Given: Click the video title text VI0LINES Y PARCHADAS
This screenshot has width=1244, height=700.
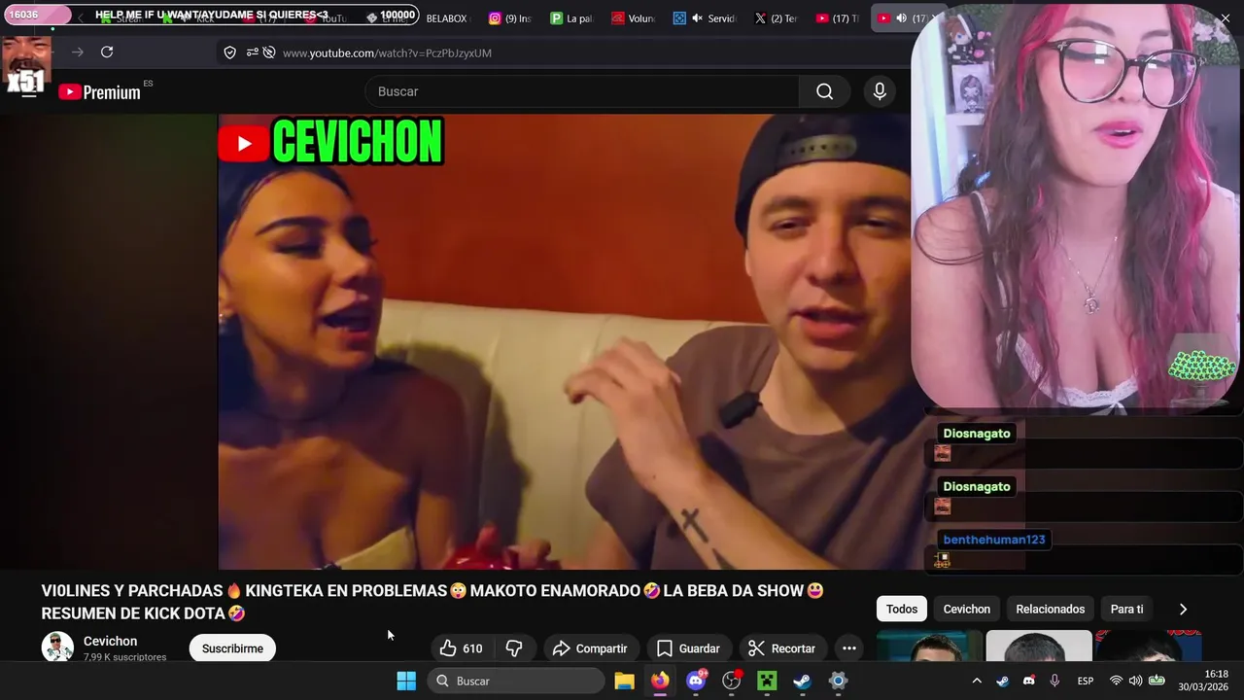Looking at the screenshot, I should [x=131, y=591].
